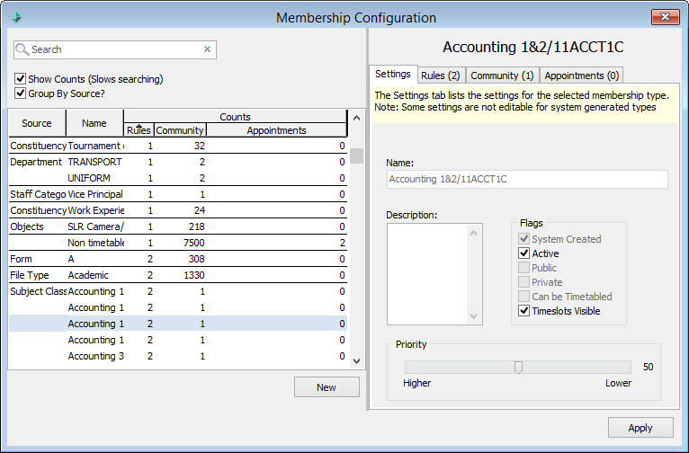Screen dimensions: 689x453
Task: Sort by the Source column header
Action: 38,123
